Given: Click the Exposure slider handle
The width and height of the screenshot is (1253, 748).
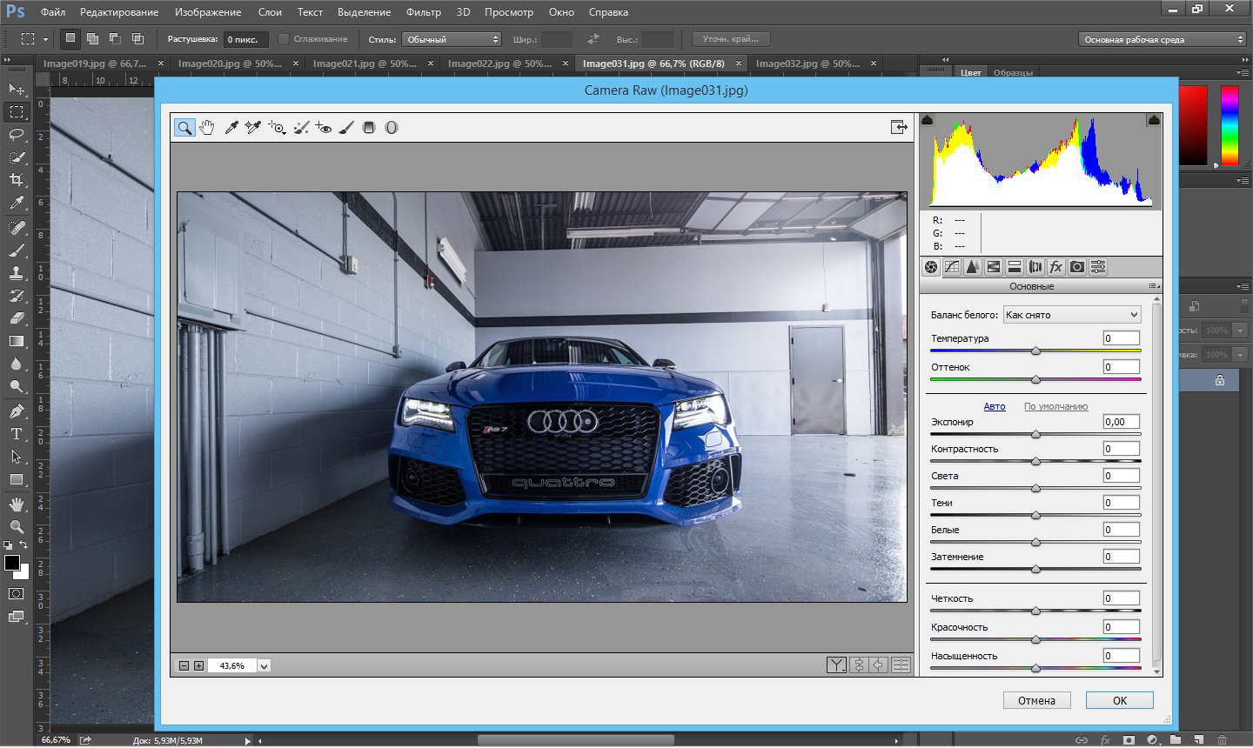Looking at the screenshot, I should [x=1035, y=433].
